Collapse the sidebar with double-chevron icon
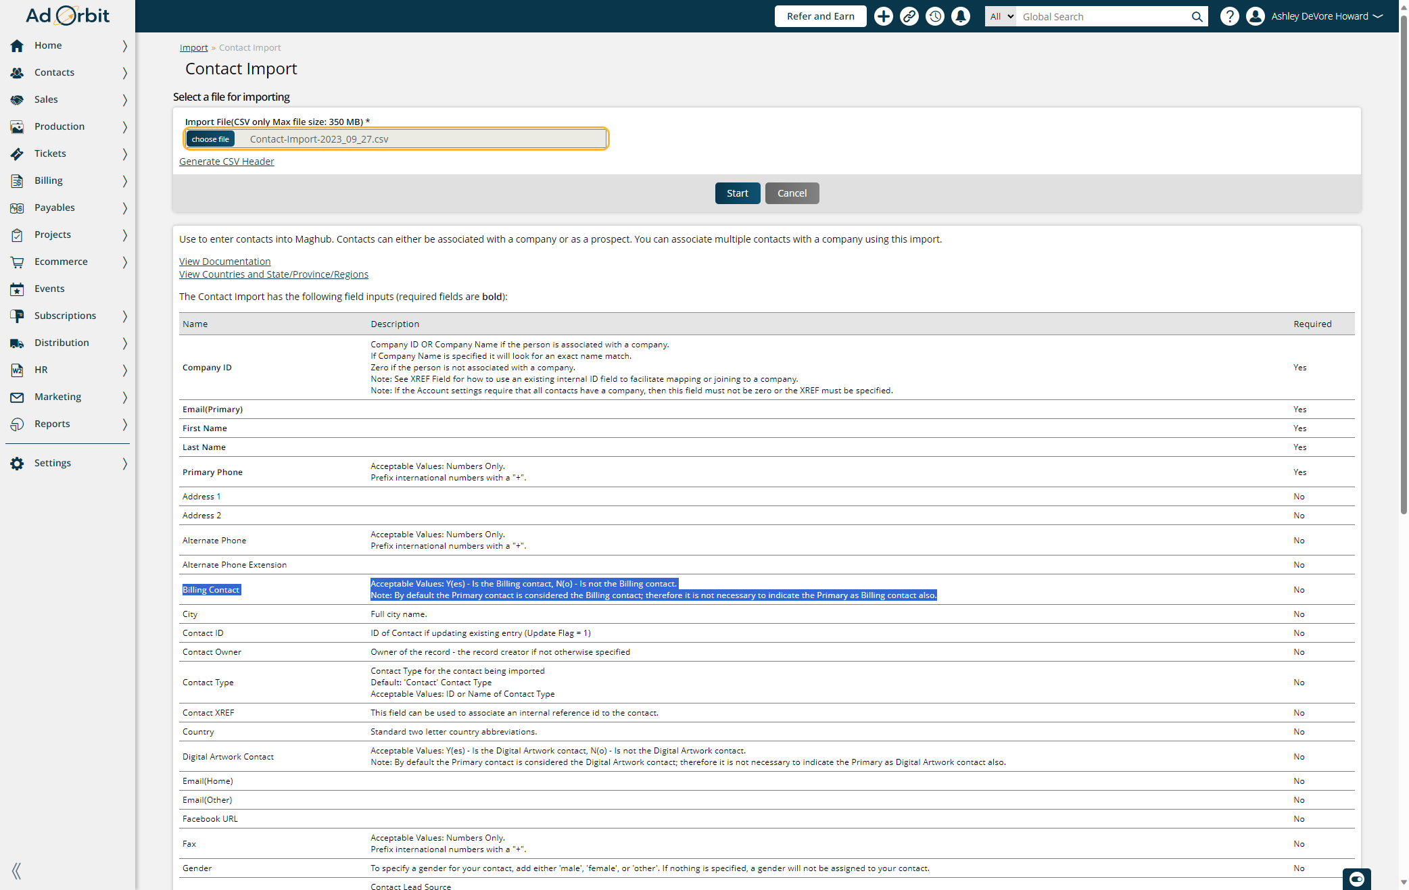Screen dimensions: 1409x890 click(x=17, y=870)
